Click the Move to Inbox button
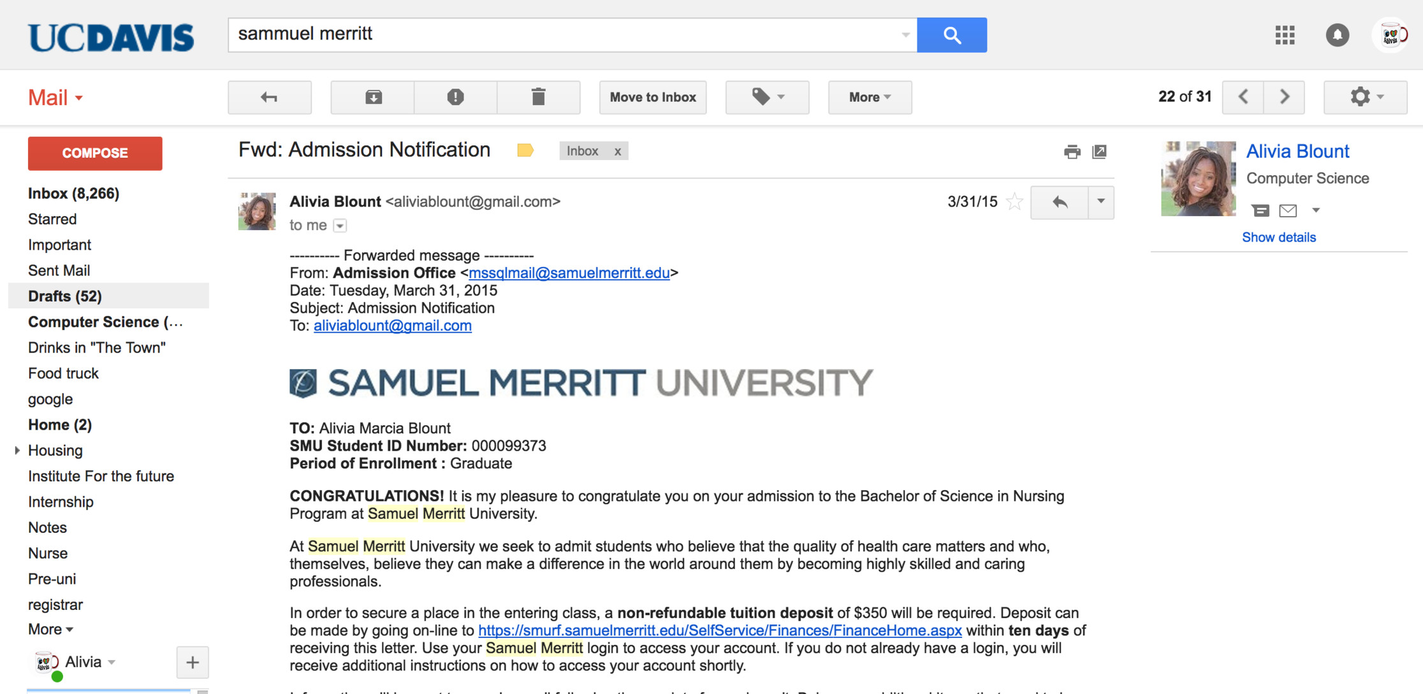The image size is (1423, 694). point(653,97)
